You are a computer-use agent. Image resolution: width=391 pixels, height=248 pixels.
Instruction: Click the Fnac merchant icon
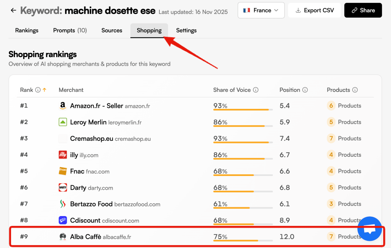point(63,171)
